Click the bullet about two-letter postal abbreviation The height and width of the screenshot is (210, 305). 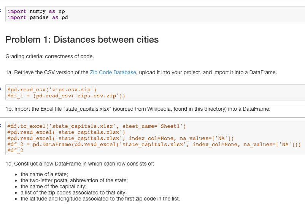click(74, 181)
